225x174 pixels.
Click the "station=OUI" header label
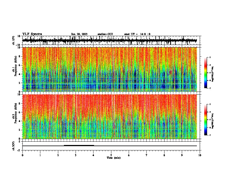click(x=105, y=34)
